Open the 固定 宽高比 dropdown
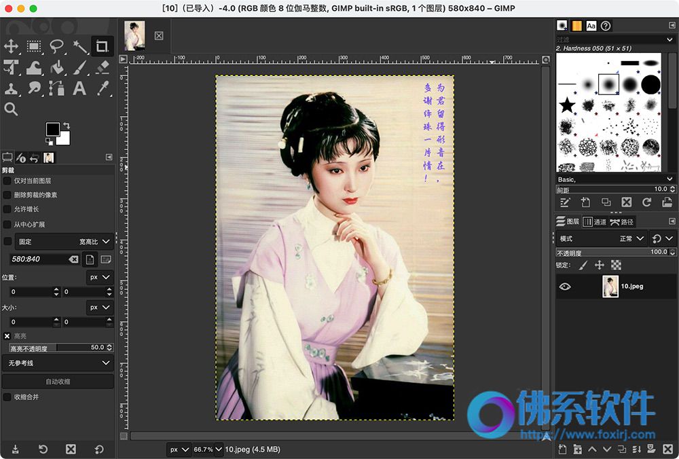 65,242
